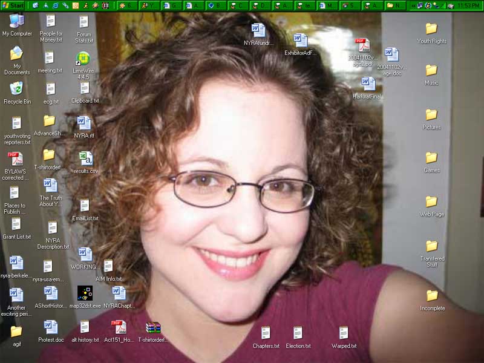Open the Act151_Ho PDF document
Image resolution: width=484 pixels, height=363 pixels.
[119, 327]
